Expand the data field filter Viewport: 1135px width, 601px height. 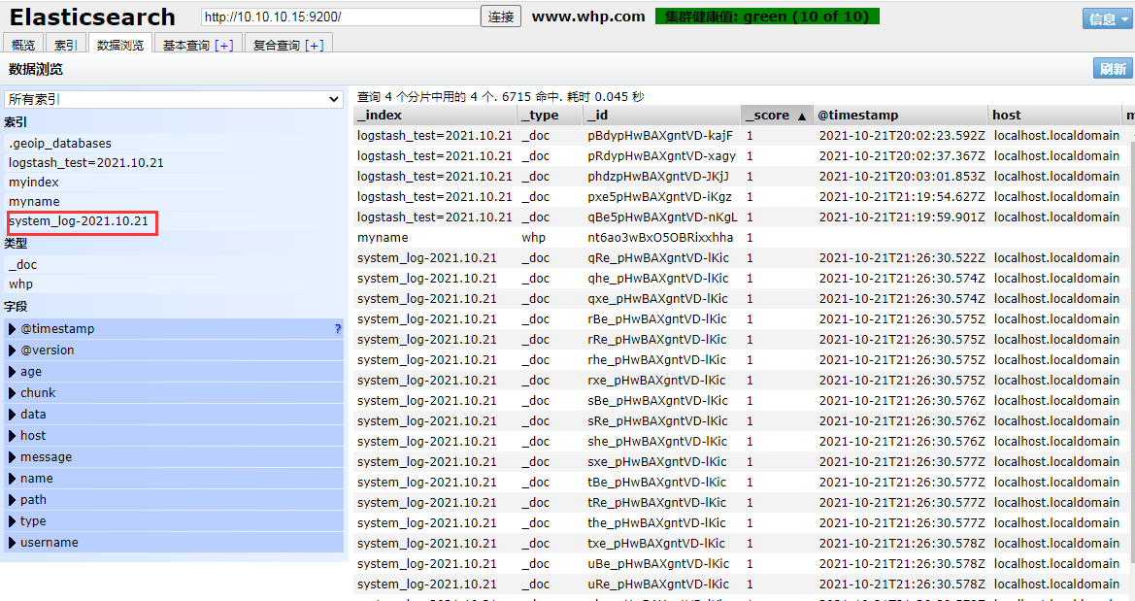click(x=174, y=415)
